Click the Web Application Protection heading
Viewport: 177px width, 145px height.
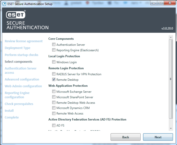tap(68, 86)
